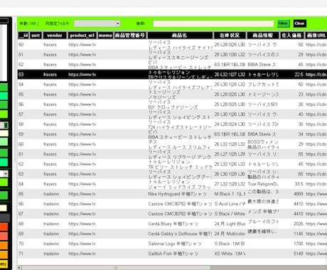This screenshot has height=270, width=327.
Task: Click tradeinn vendor in row 67
Action: click(51, 214)
